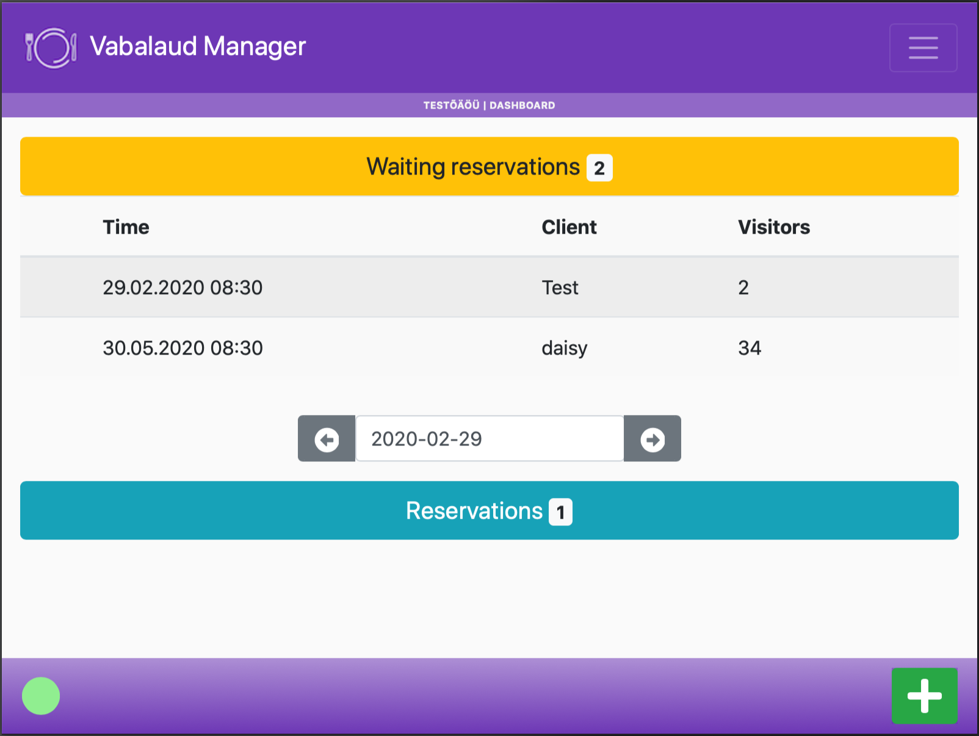The height and width of the screenshot is (736, 979).
Task: Click the Time column header
Action: coord(126,227)
